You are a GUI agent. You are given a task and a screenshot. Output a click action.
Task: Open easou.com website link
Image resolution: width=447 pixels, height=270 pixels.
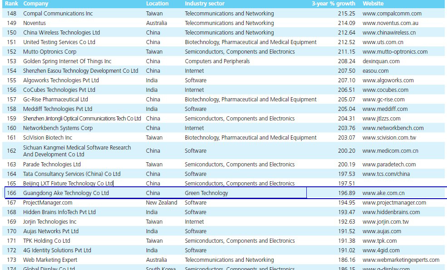point(375,71)
